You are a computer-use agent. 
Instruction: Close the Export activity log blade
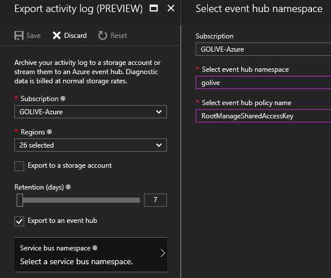point(171,9)
